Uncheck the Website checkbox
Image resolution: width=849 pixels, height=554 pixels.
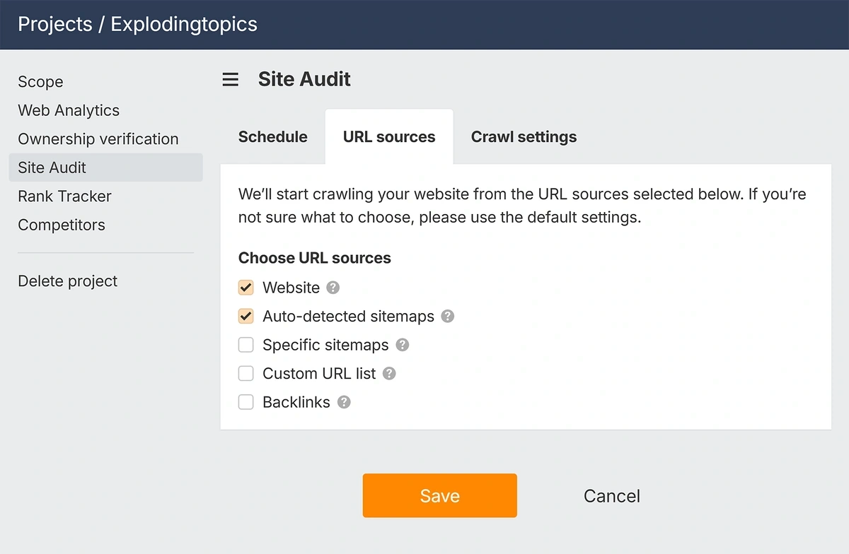(x=246, y=288)
